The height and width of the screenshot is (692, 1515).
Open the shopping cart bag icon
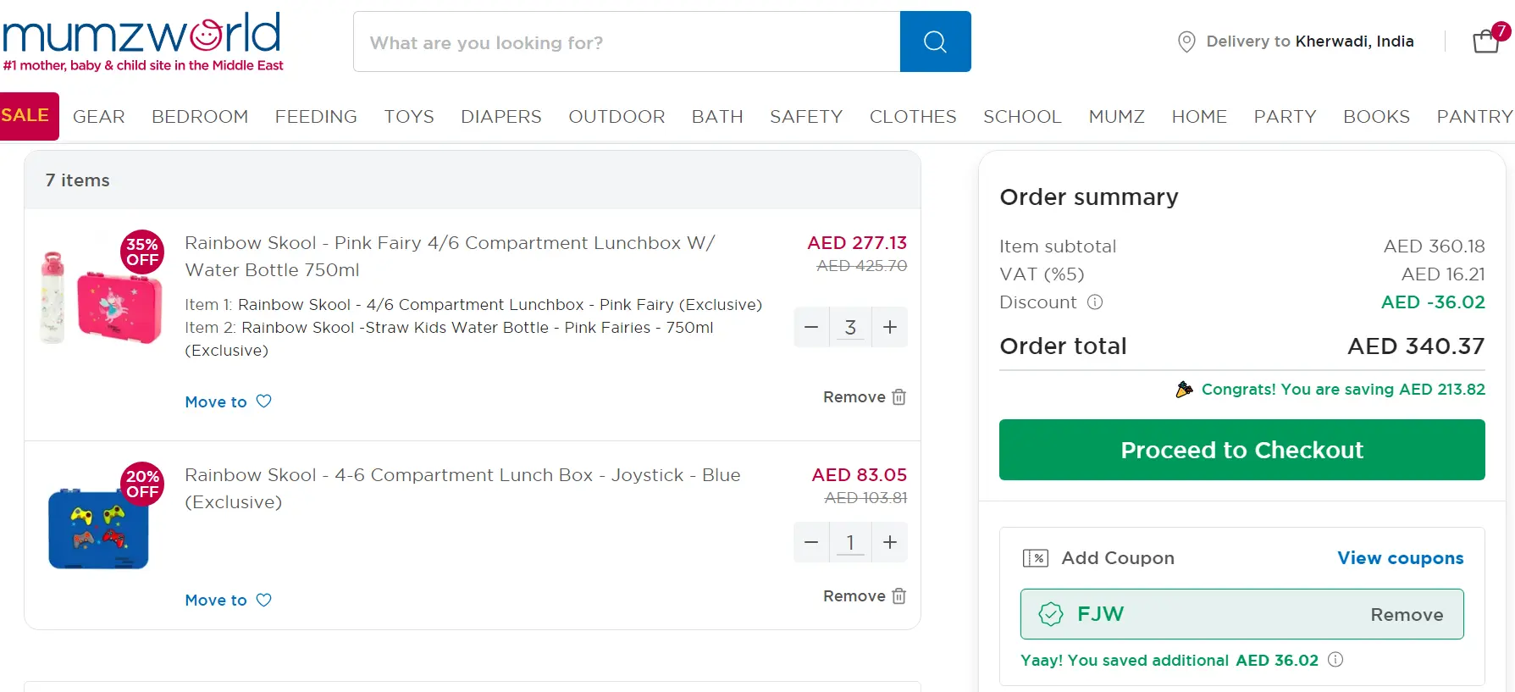click(x=1486, y=41)
